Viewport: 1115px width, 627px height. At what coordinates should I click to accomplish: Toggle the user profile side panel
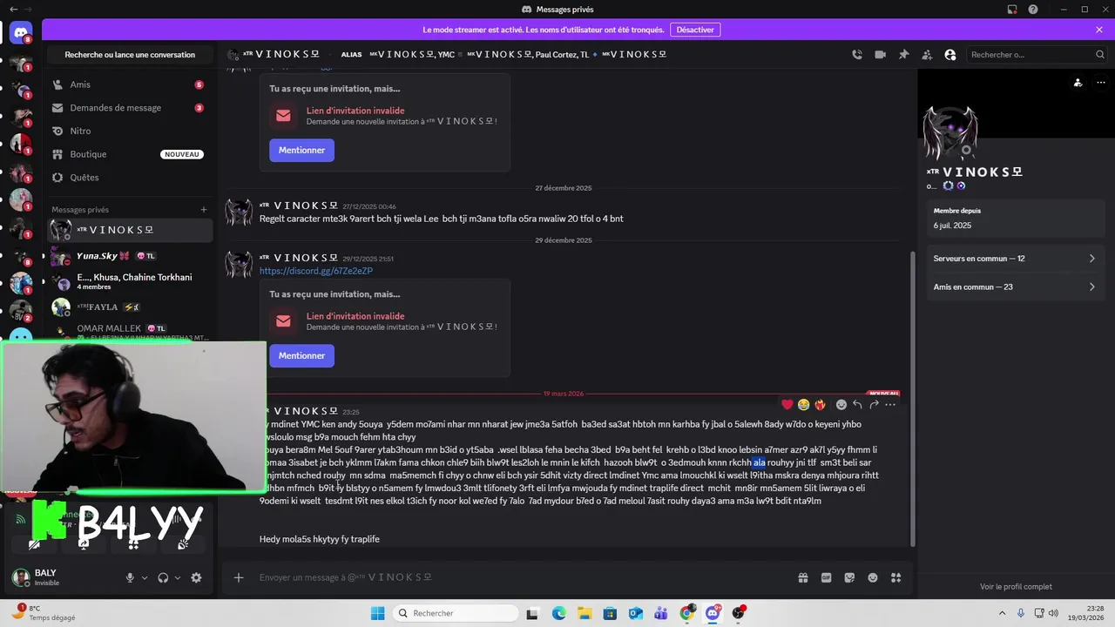tap(950, 54)
